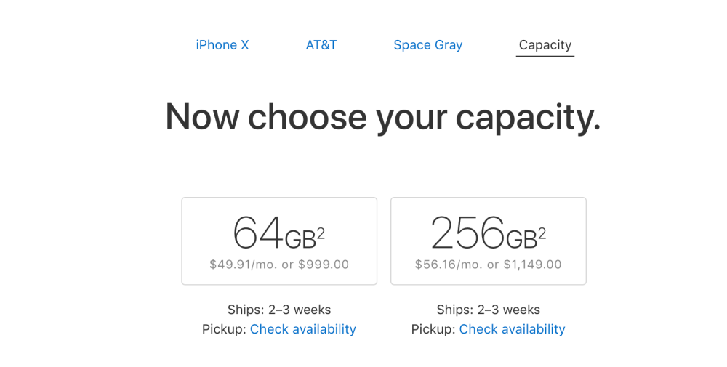Click the large 256 storage number
The image size is (727, 367).
pos(467,233)
